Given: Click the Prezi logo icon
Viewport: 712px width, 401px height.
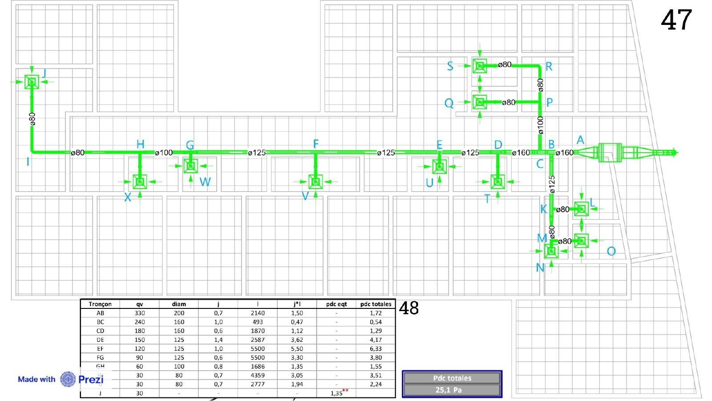Looking at the screenshot, I should point(68,379).
